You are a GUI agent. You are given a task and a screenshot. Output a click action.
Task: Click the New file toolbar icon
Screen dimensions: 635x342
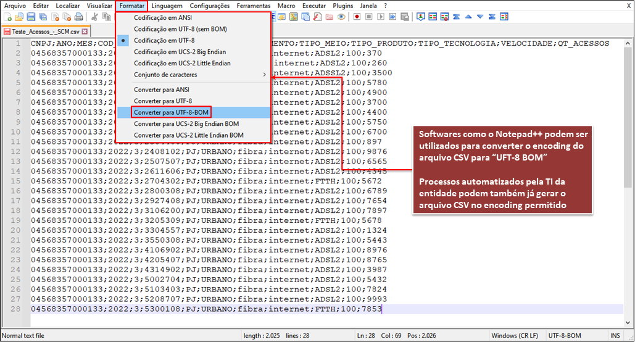tap(7, 17)
